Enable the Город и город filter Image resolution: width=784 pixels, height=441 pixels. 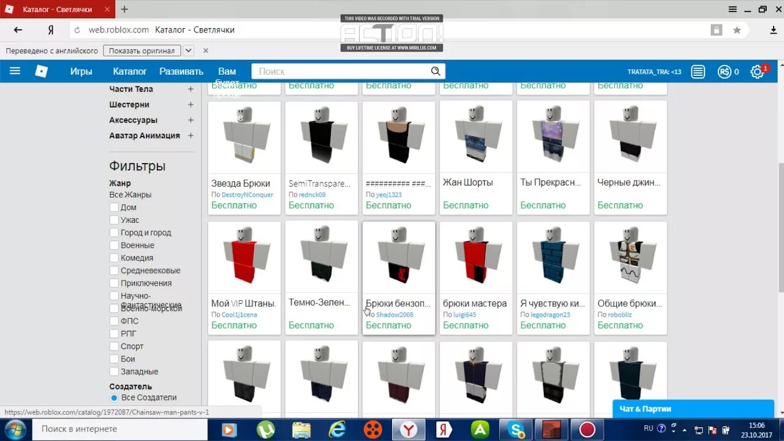pos(114,233)
